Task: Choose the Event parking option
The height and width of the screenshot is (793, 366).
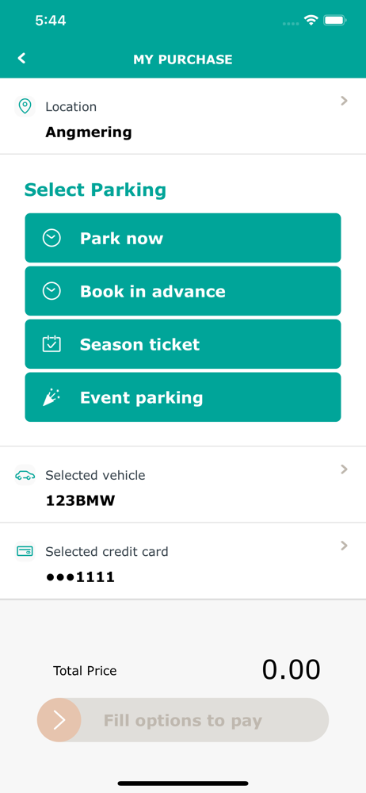Action: click(x=183, y=397)
